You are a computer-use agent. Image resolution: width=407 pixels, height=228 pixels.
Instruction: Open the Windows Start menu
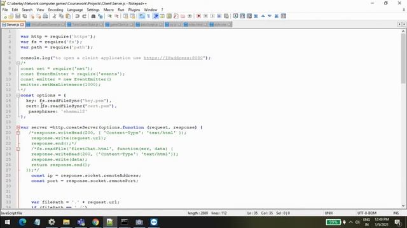tap(7, 222)
